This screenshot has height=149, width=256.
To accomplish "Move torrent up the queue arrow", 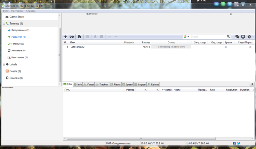I will [x=109, y=37].
